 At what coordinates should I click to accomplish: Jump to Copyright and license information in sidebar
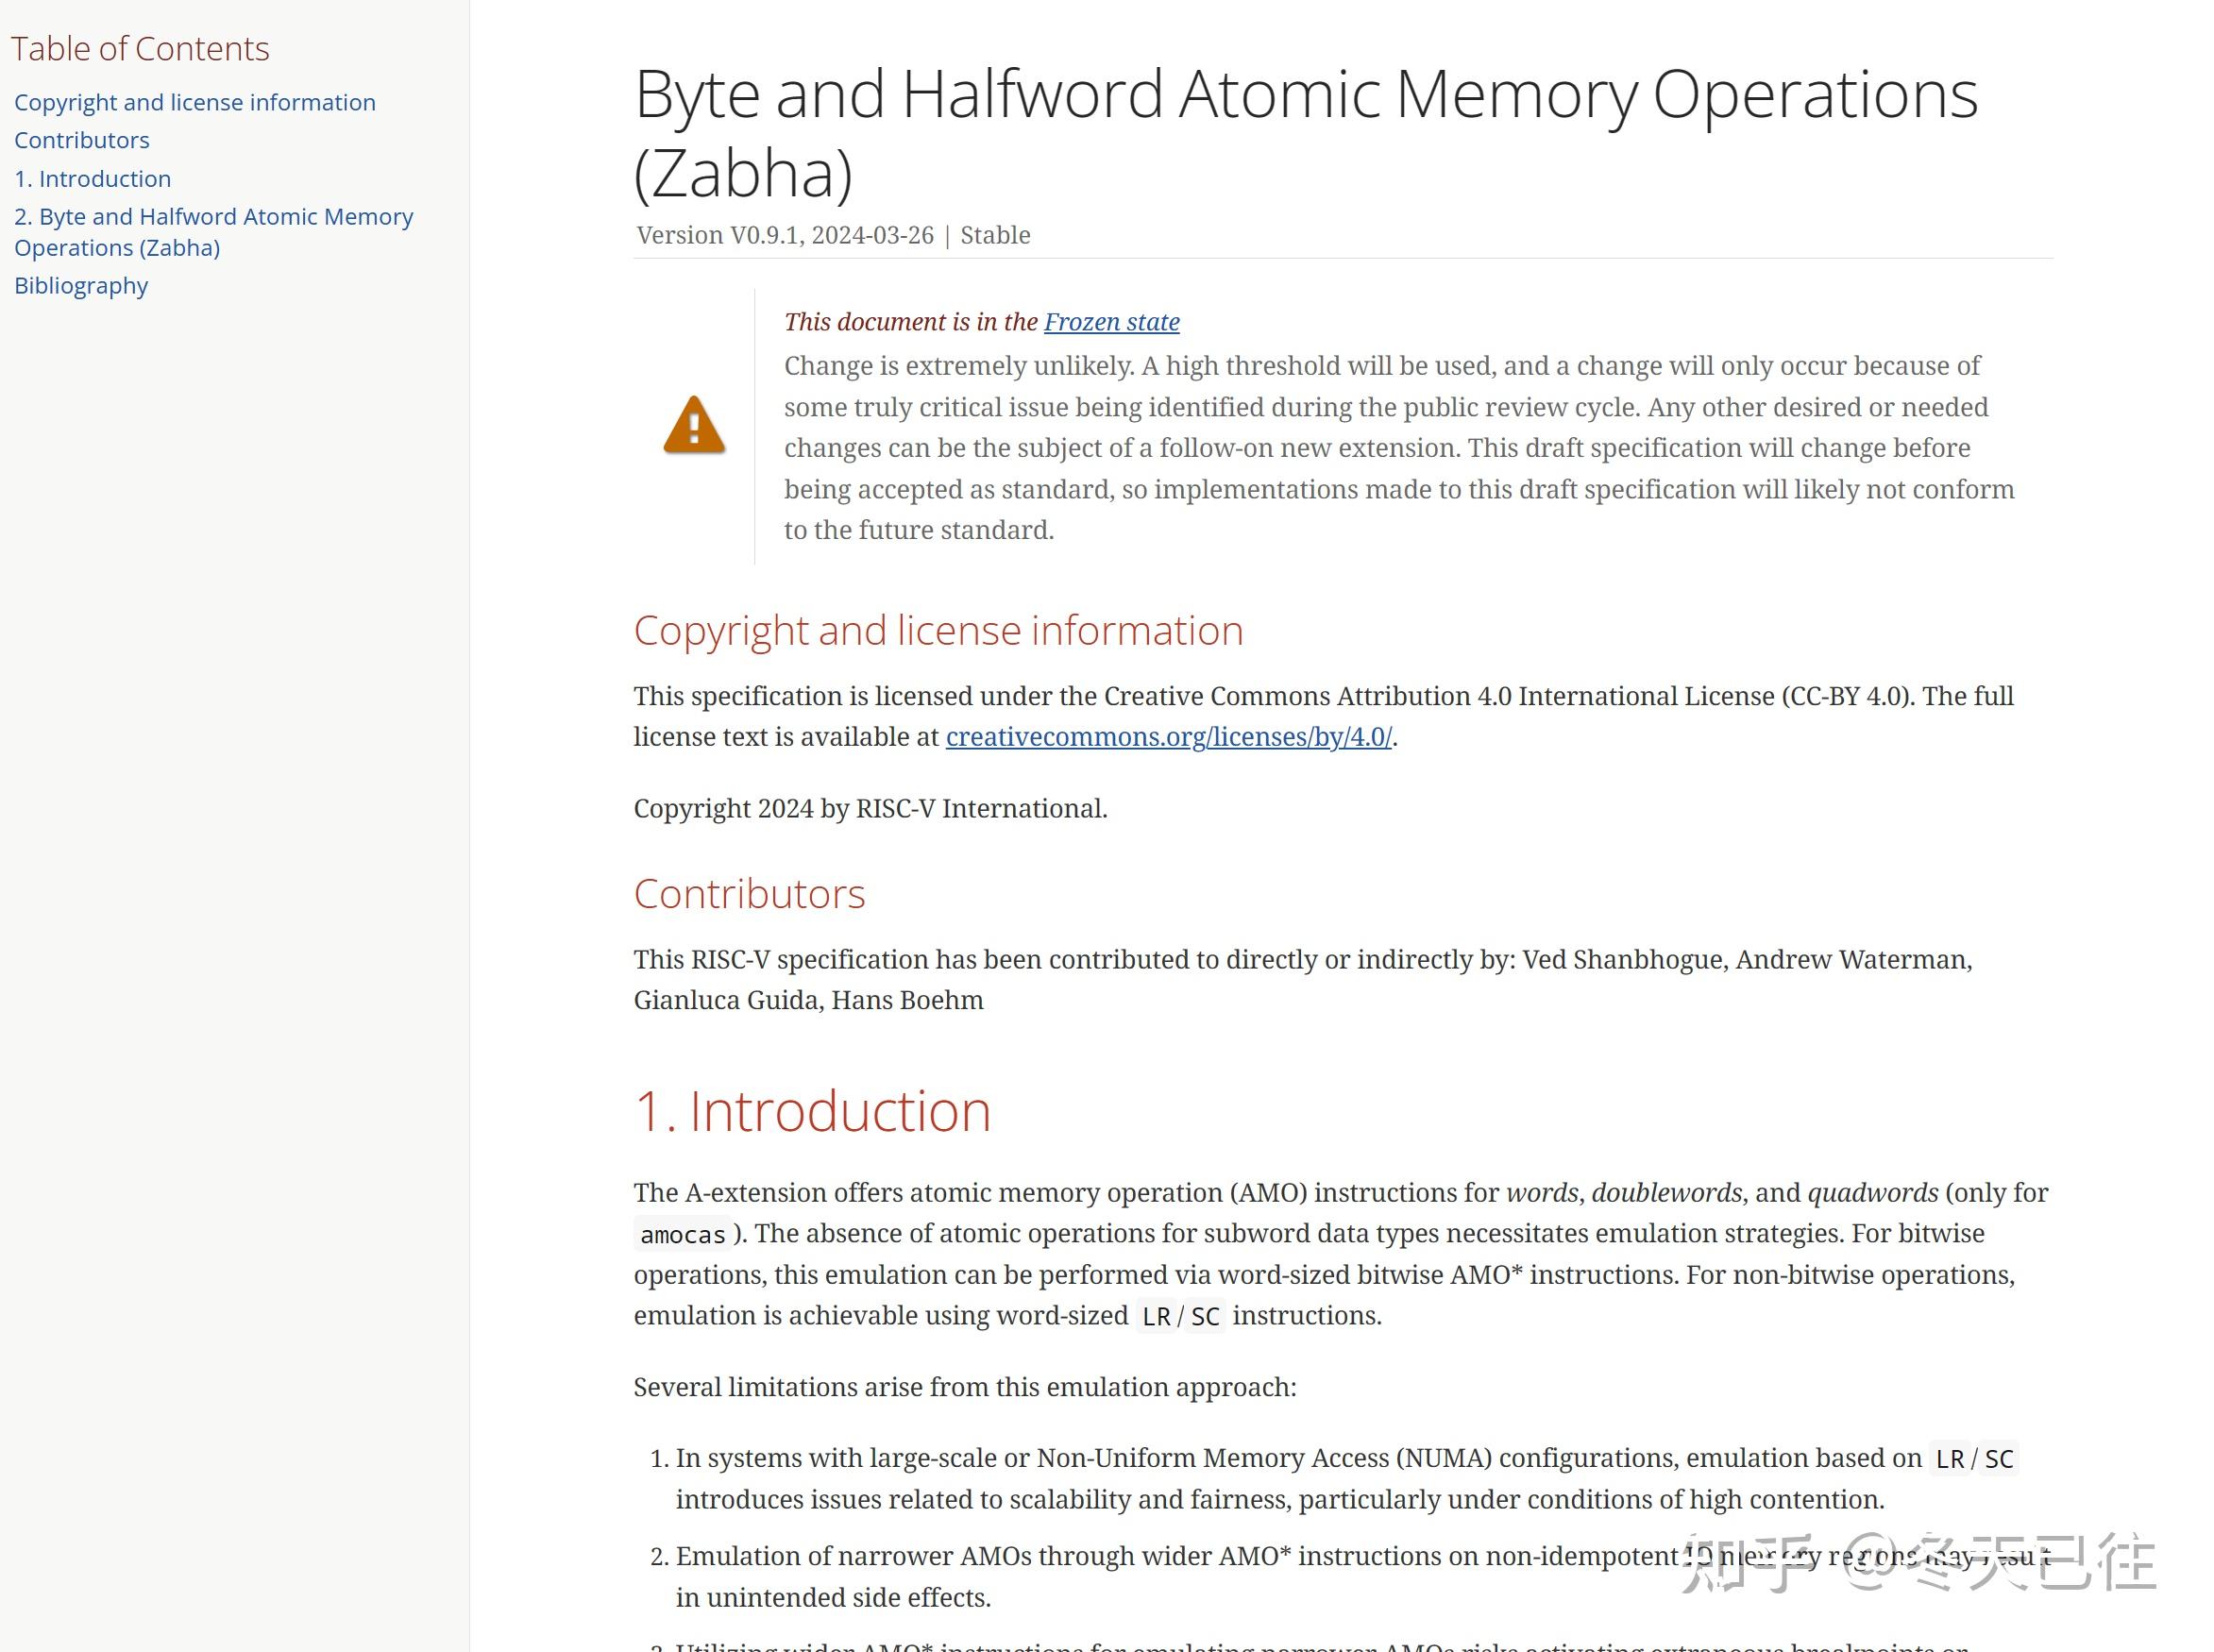(195, 102)
